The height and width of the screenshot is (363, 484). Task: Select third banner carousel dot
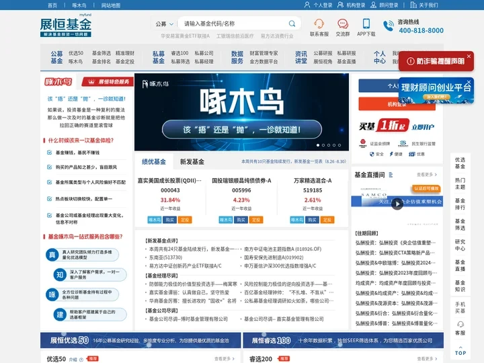[x=329, y=145]
